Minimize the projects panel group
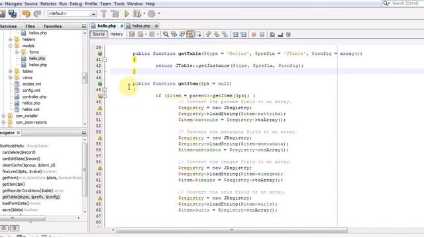Image resolution: width=424 pixels, height=238 pixels. click(84, 26)
